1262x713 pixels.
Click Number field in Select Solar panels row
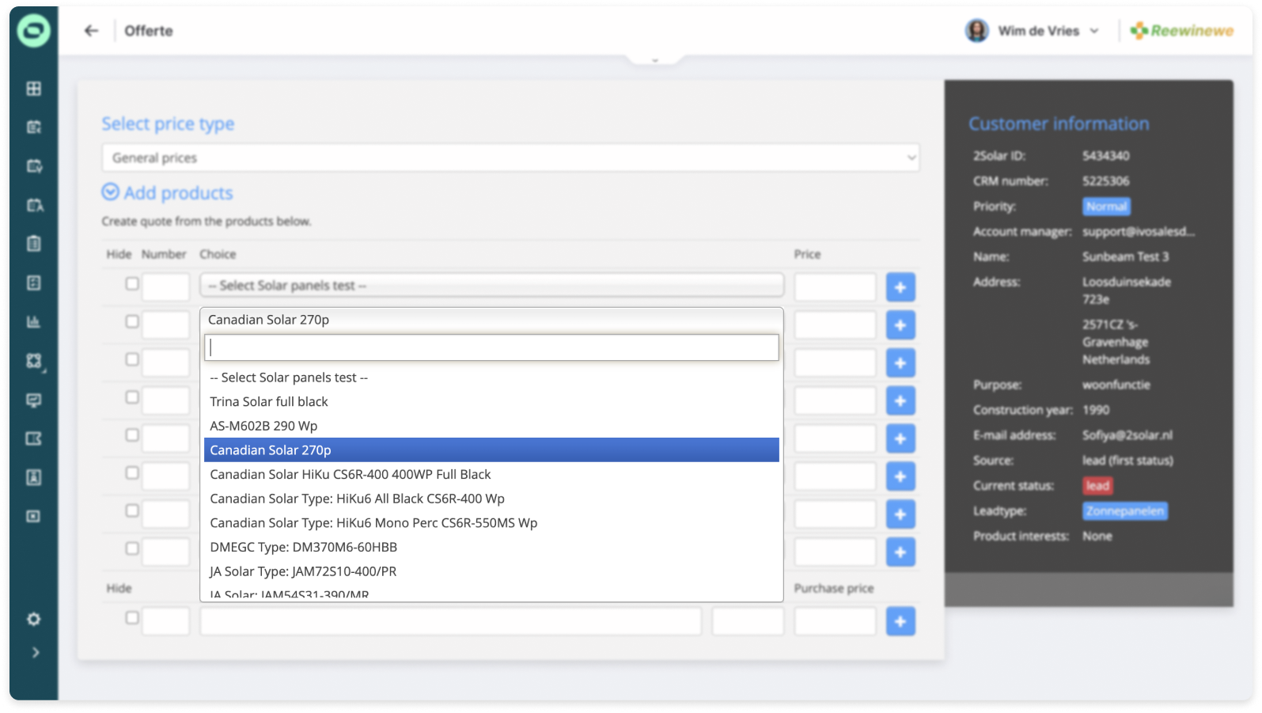[x=165, y=287]
